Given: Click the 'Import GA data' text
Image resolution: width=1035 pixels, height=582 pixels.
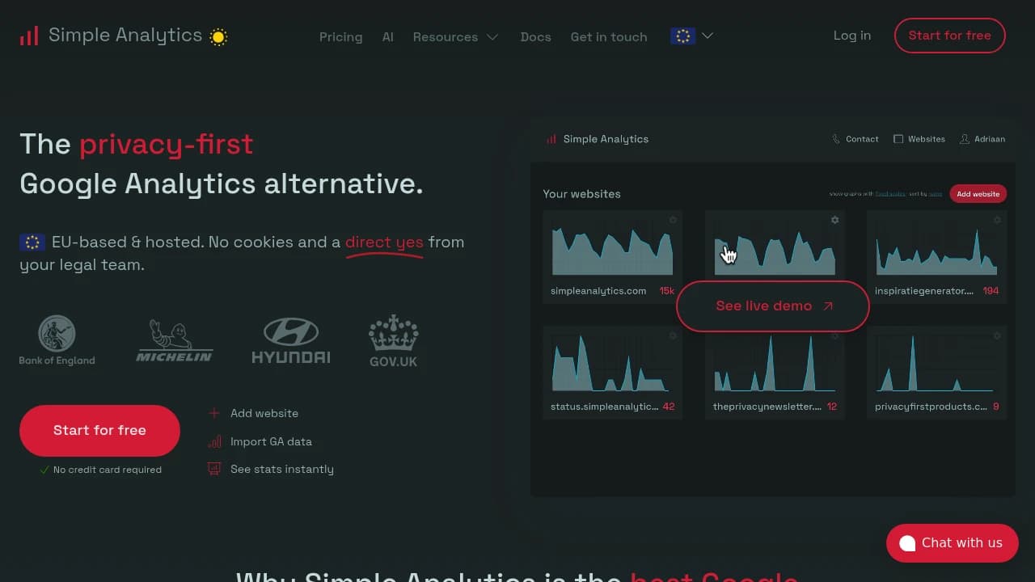Looking at the screenshot, I should point(271,441).
